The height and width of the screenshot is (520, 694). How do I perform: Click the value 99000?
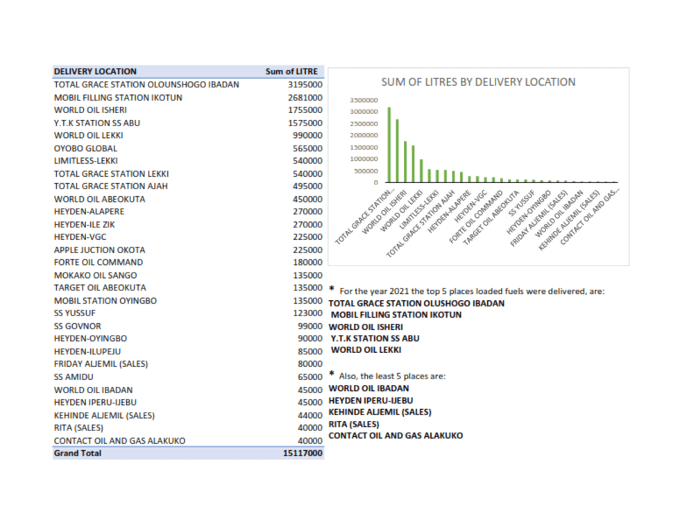click(x=310, y=327)
